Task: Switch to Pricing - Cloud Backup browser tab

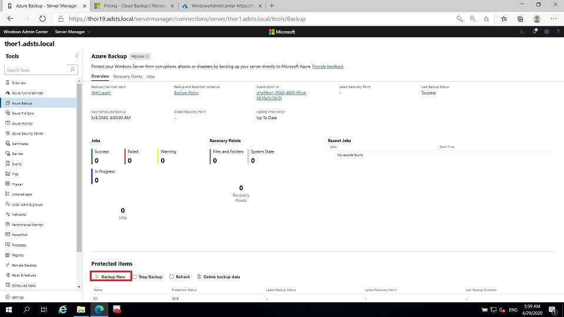Action: tap(135, 6)
